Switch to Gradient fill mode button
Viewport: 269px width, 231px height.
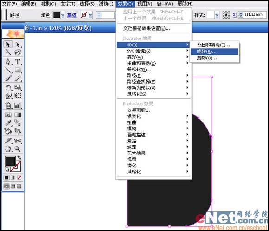coord(13,177)
